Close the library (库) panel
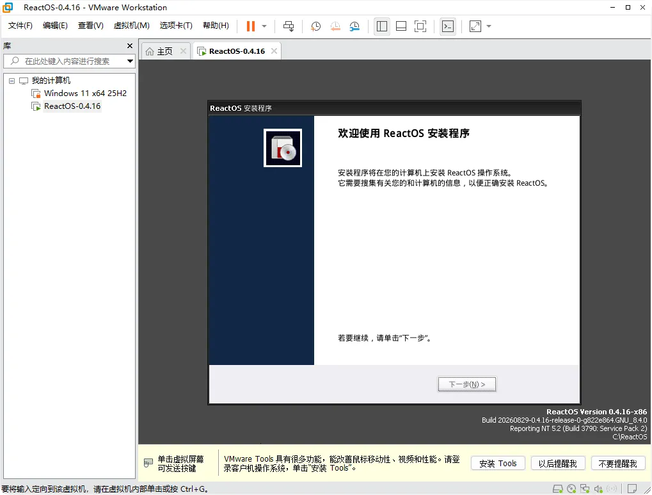 [130, 46]
